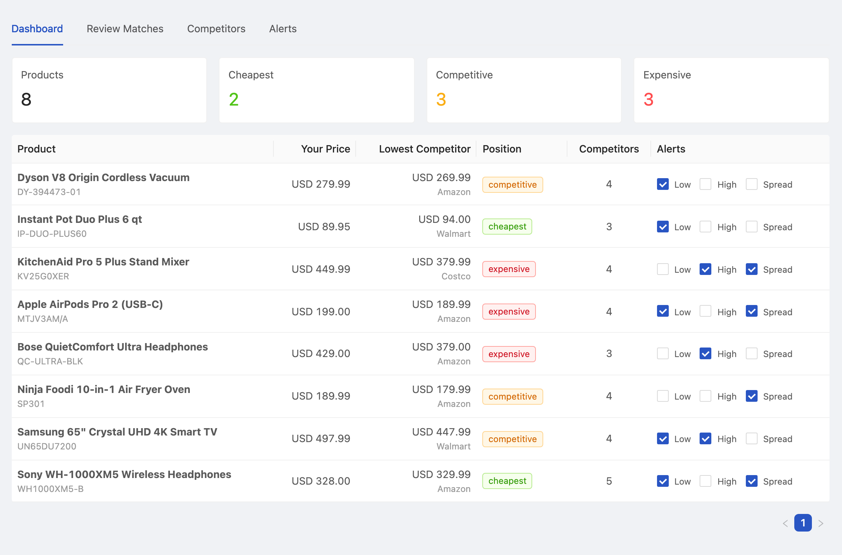Go to the Alerts tab
This screenshot has width=842, height=555.
pyautogui.click(x=283, y=29)
